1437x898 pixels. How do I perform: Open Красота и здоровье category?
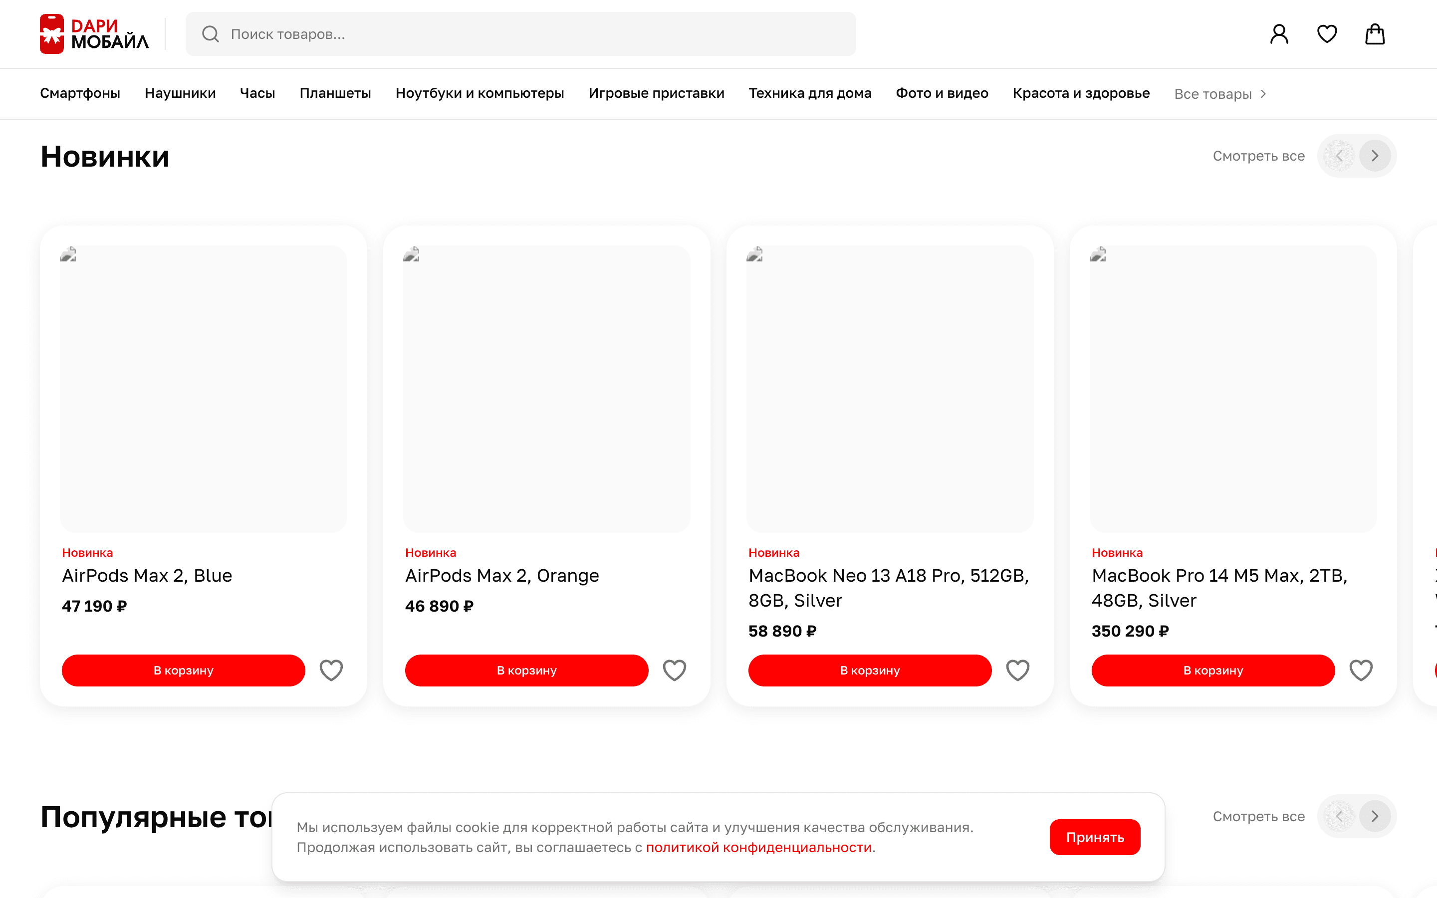(x=1081, y=93)
